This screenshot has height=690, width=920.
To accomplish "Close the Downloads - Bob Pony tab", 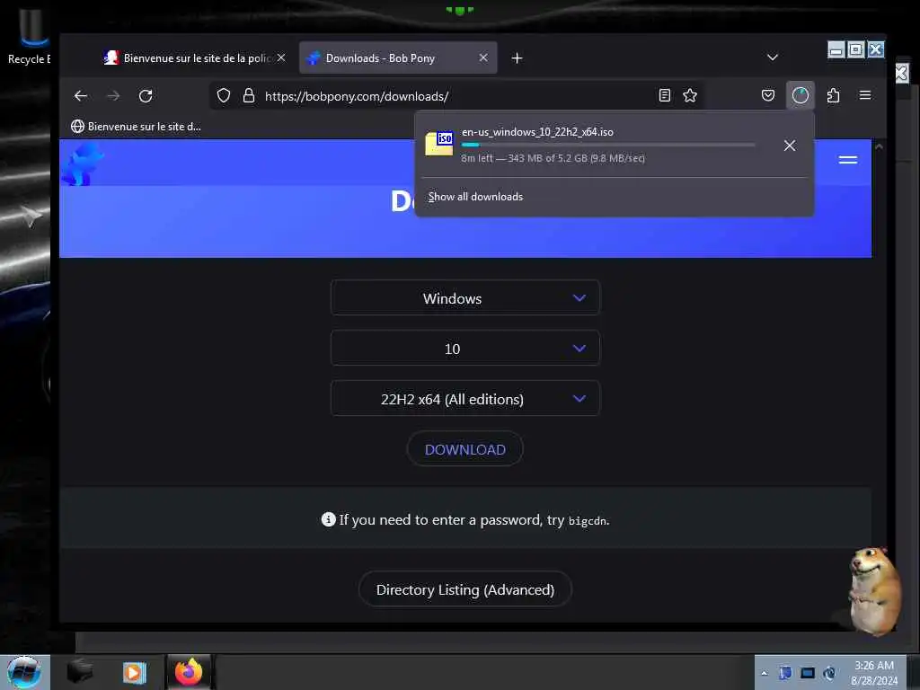I will [x=483, y=57].
